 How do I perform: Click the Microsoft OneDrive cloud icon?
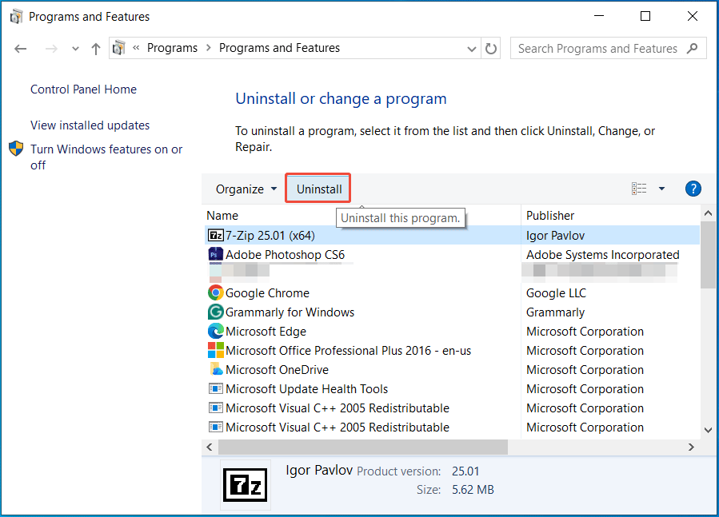pos(215,369)
